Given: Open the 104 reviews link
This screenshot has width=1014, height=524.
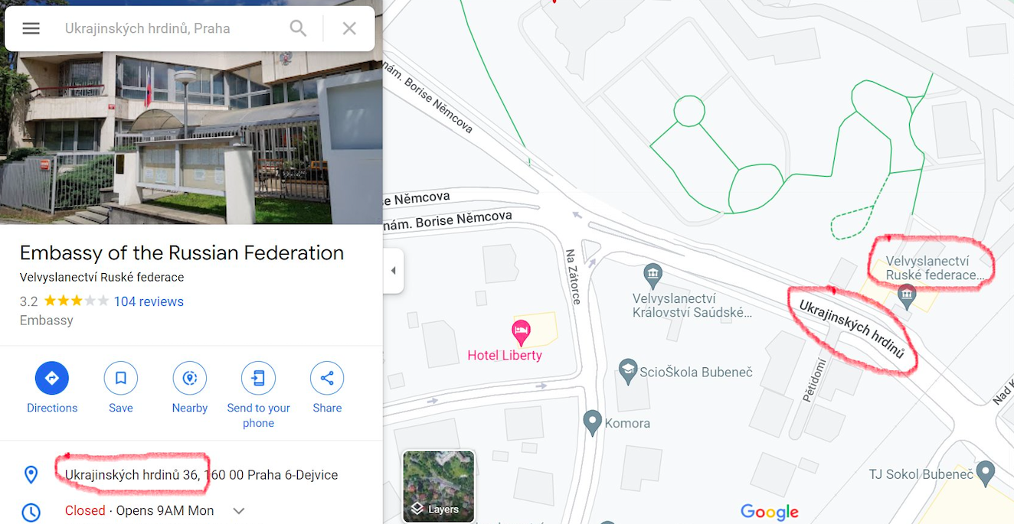Looking at the screenshot, I should [149, 301].
